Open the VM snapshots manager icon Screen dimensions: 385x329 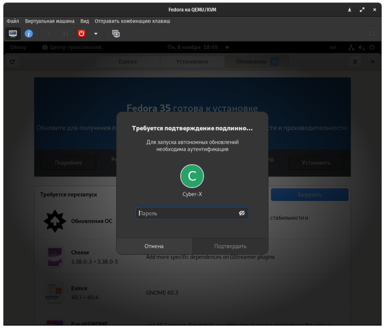coord(116,34)
